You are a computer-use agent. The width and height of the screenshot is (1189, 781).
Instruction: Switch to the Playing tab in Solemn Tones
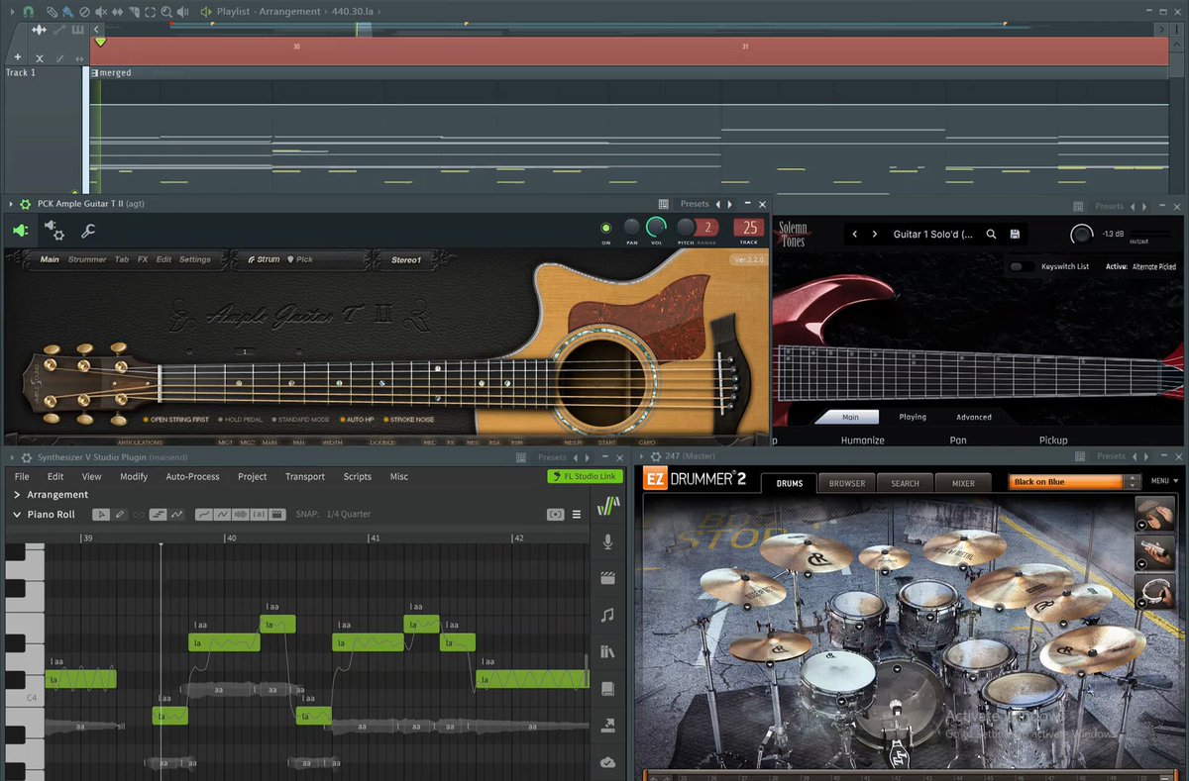coord(913,417)
